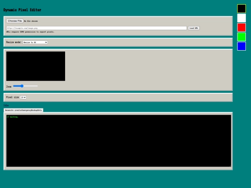
Task: Click the Load URL button
Action: [x=194, y=28]
